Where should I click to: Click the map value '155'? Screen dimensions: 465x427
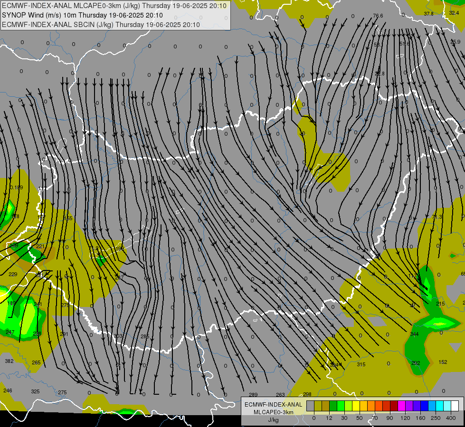[68, 218]
